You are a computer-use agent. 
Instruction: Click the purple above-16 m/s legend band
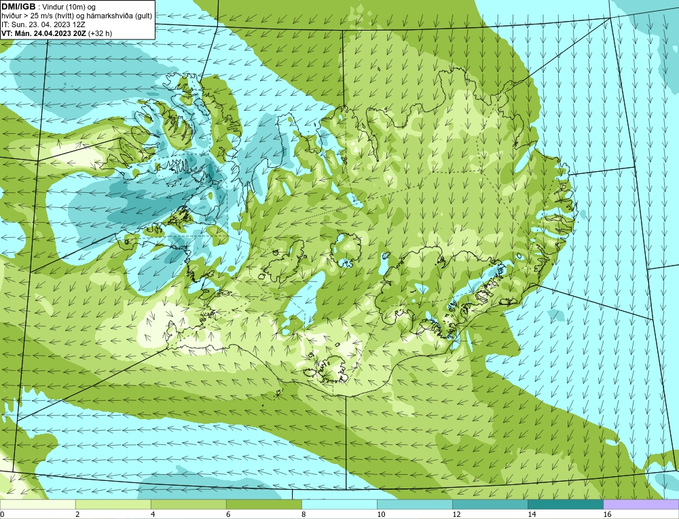641,504
